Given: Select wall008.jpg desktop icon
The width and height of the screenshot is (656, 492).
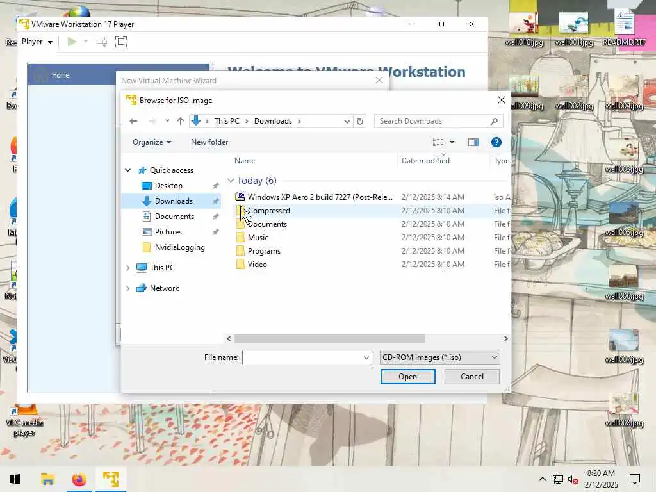Looking at the screenshot, I should 624,410.
